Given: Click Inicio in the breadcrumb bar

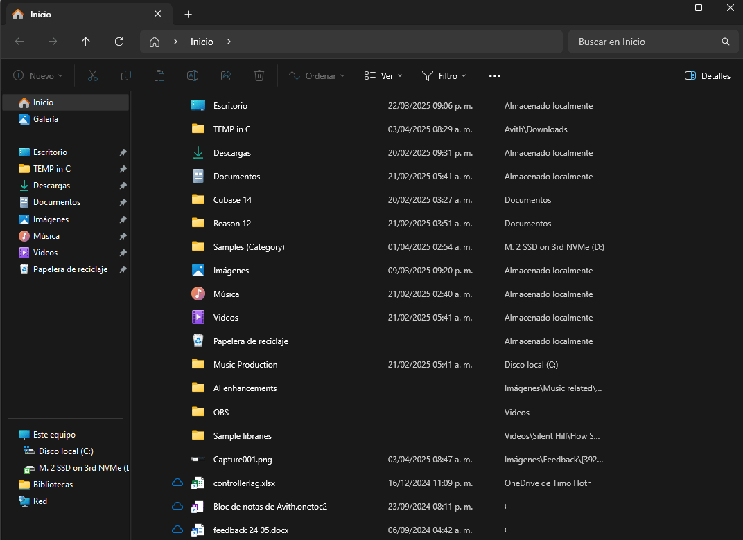Looking at the screenshot, I should (202, 42).
